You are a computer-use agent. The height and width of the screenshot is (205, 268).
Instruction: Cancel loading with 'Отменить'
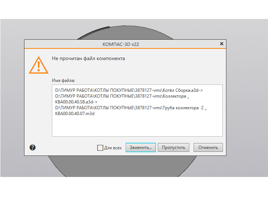208,147
